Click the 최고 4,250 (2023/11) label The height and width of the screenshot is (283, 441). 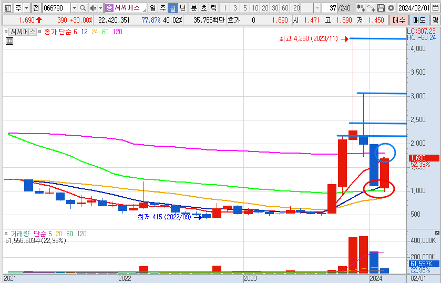[x=309, y=38]
